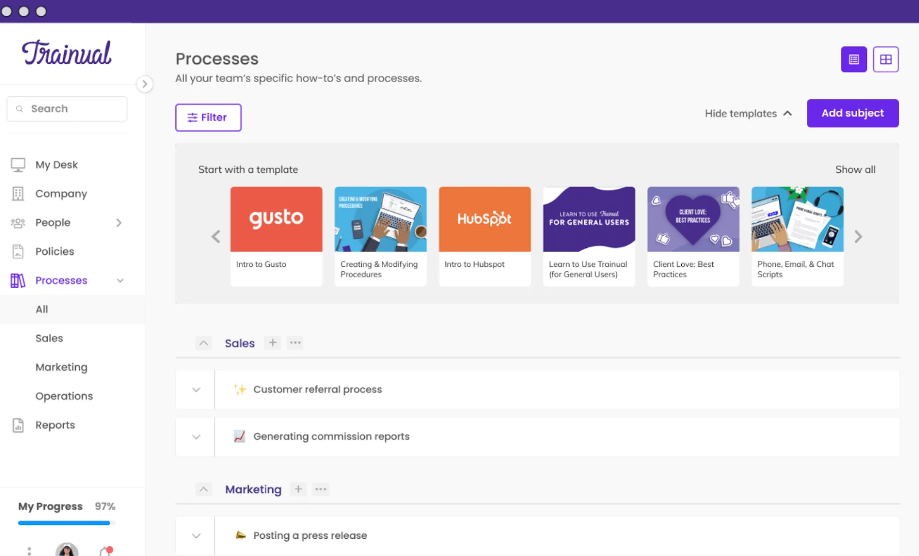The image size is (919, 556).
Task: Open the My Desk section
Action: click(x=56, y=165)
